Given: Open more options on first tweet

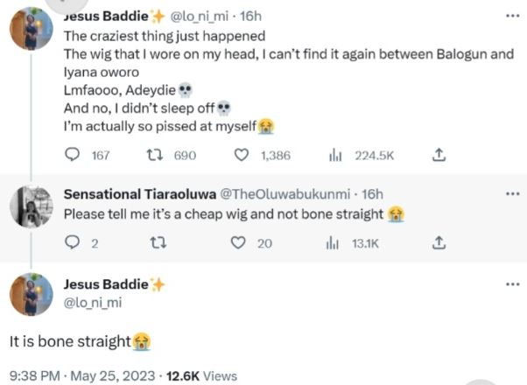Looking at the screenshot, I should pos(512,15).
